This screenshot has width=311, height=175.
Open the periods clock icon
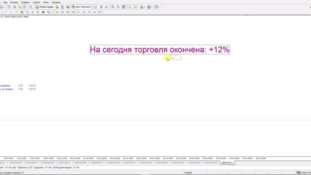tap(149, 7)
